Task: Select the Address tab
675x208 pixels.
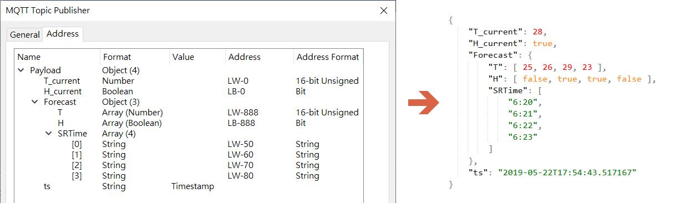Action: 63,34
